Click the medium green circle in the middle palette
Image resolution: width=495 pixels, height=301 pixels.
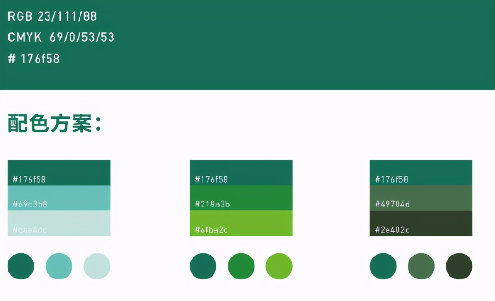[x=241, y=266]
